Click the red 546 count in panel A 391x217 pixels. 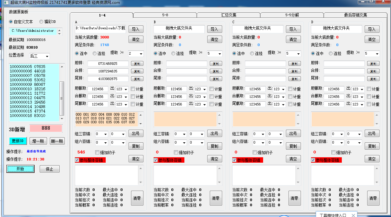click(81, 152)
